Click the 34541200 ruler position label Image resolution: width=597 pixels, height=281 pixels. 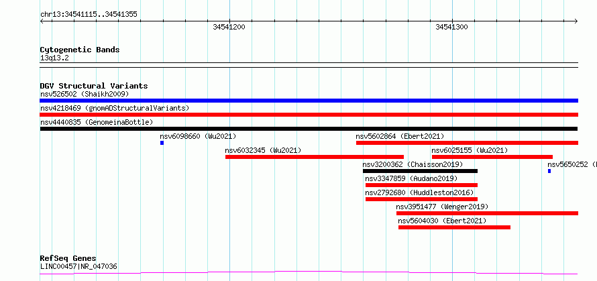point(229,27)
